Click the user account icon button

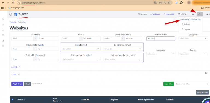click(x=200, y=14)
